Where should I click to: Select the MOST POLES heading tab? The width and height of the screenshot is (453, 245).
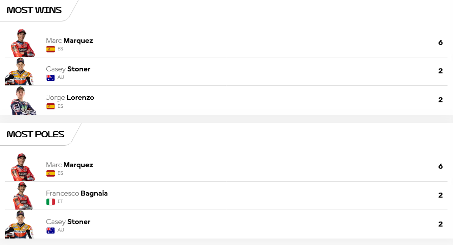pos(35,134)
